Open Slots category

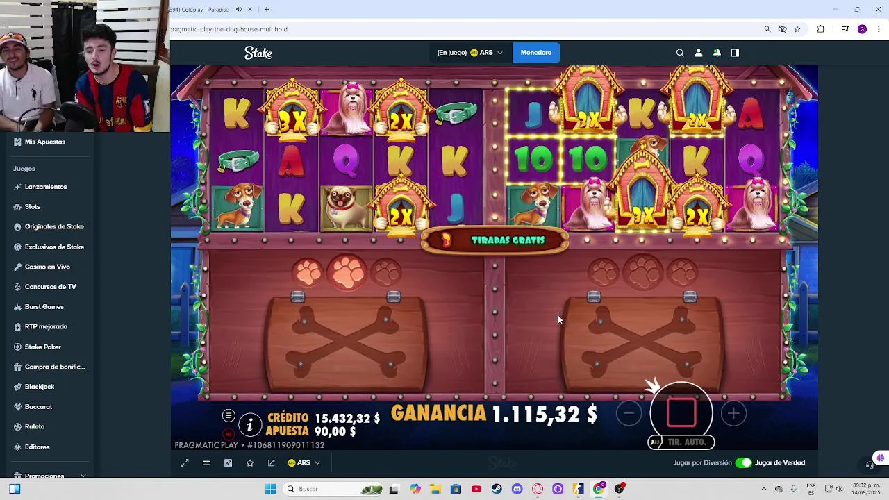[x=33, y=207]
